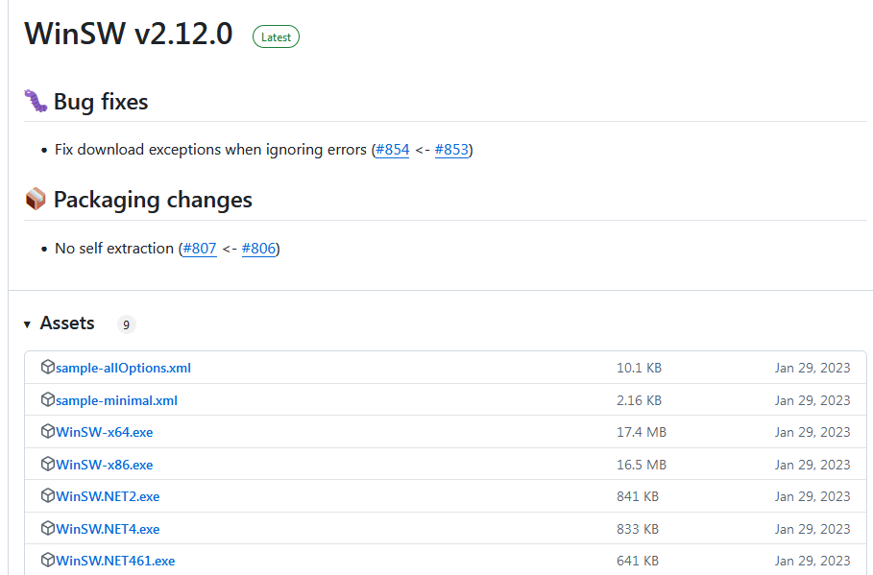Click the package icon beside WinSW.NET461.exe
The width and height of the screenshot is (873, 575).
tap(48, 560)
